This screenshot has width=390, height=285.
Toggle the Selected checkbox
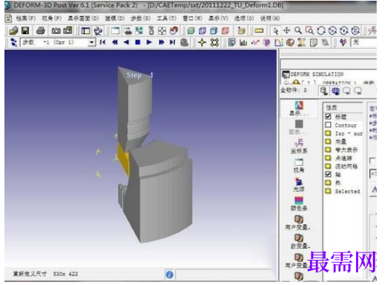click(x=329, y=191)
